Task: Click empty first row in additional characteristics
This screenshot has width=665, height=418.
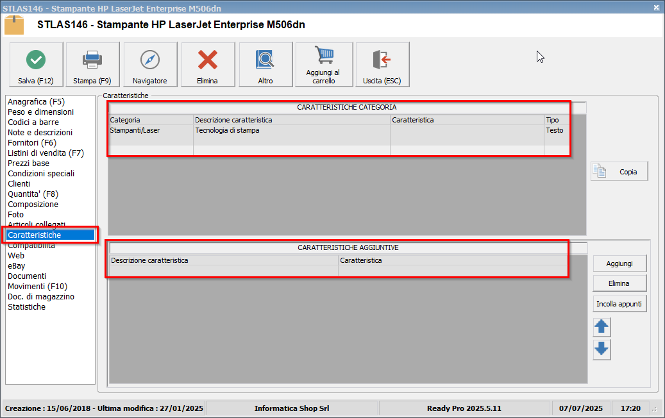Action: pos(339,271)
